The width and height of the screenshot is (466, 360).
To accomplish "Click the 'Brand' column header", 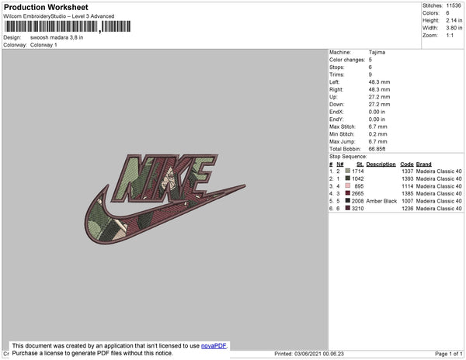I will tap(424, 164).
